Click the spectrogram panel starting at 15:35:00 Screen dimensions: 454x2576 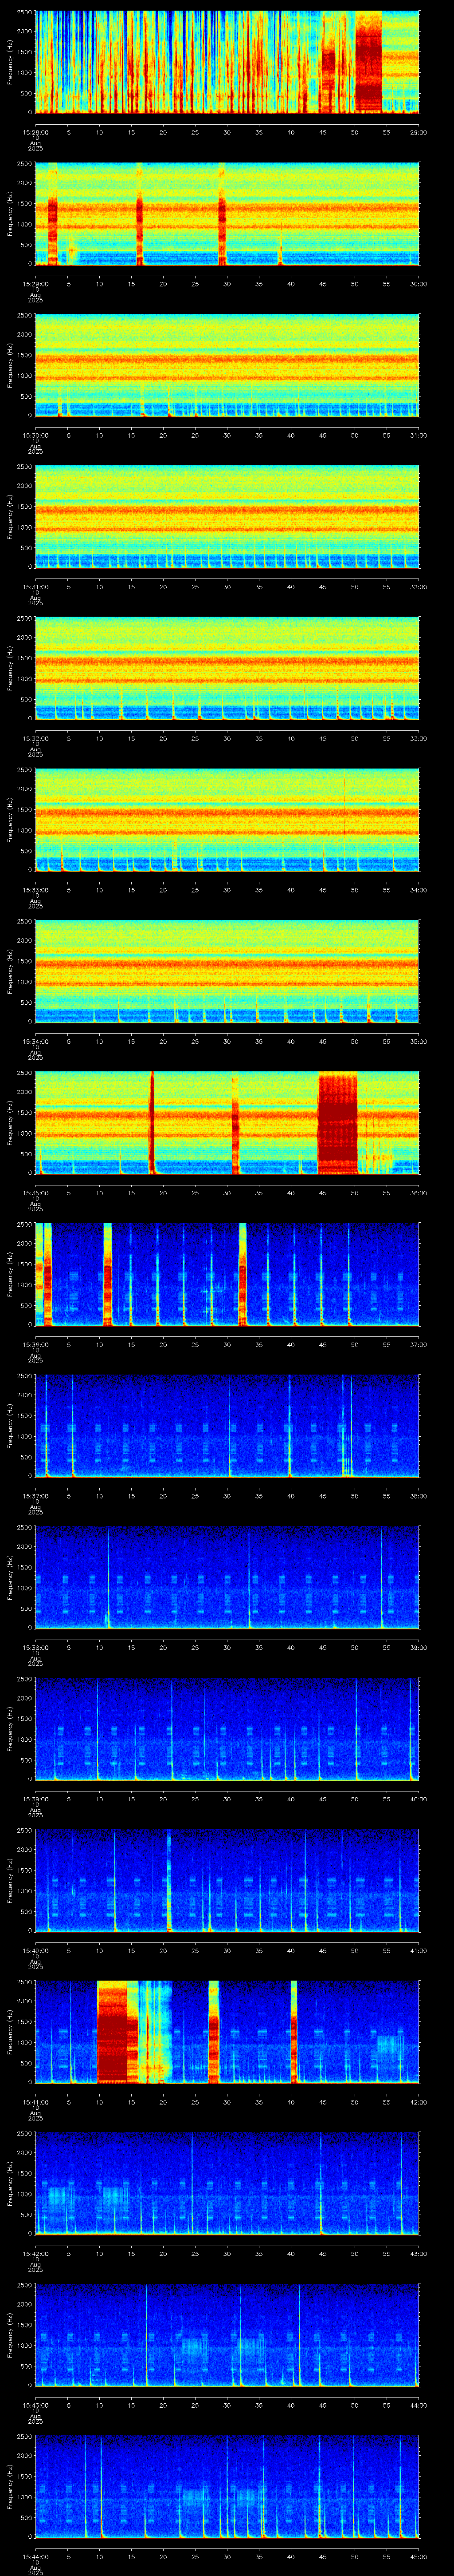tap(227, 1123)
